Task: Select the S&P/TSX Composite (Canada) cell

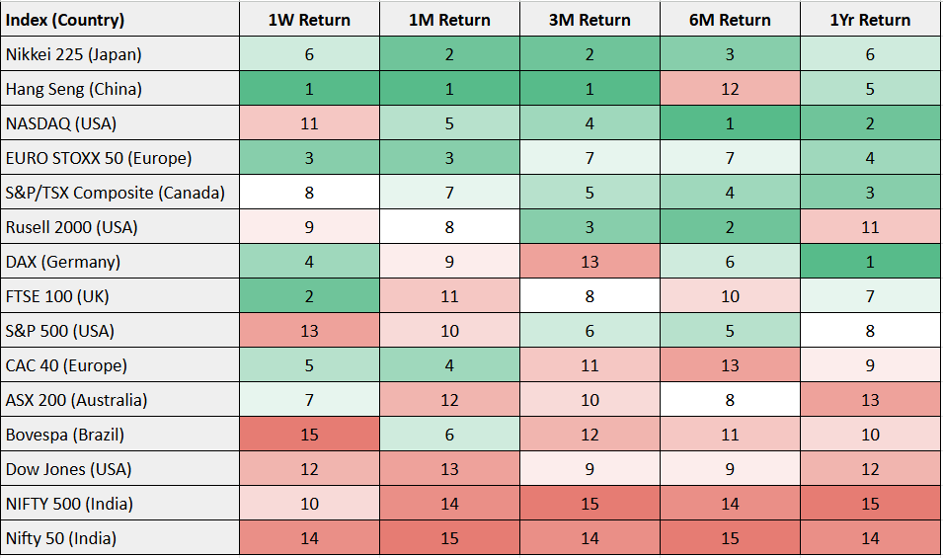Action: pyautogui.click(x=120, y=193)
